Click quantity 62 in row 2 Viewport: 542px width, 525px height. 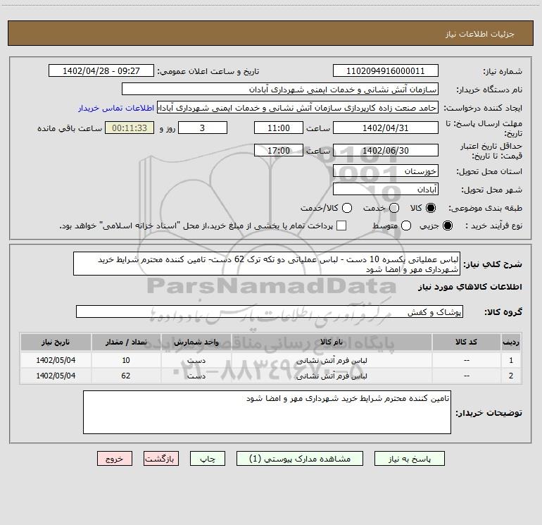pyautogui.click(x=126, y=376)
